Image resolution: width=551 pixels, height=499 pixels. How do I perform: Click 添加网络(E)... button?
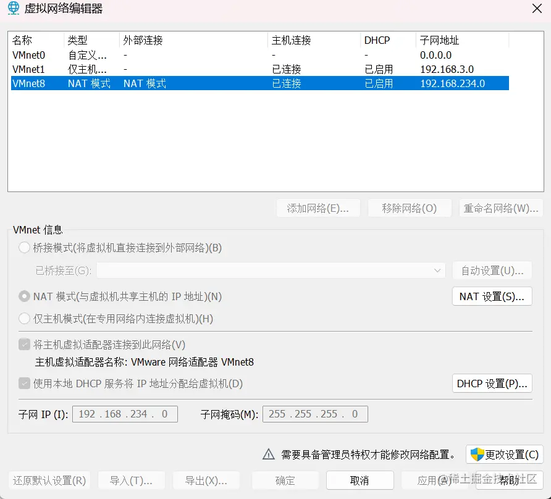coord(318,208)
